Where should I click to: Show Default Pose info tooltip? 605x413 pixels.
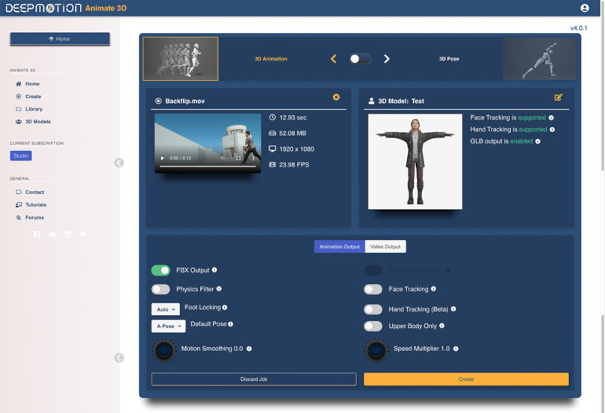click(230, 324)
